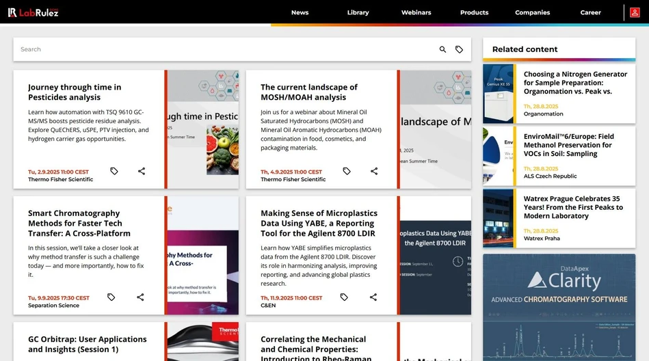Click ALS Czech Republic company label
This screenshot has height=361, width=649.
tap(550, 176)
